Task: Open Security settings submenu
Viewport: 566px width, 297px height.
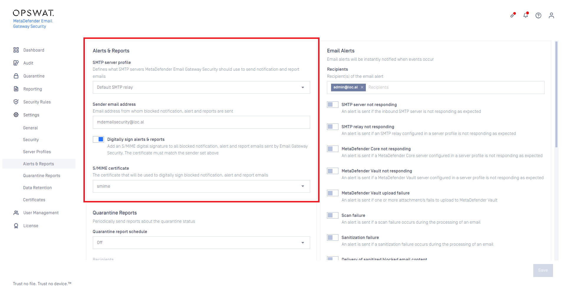Action: tap(31, 140)
